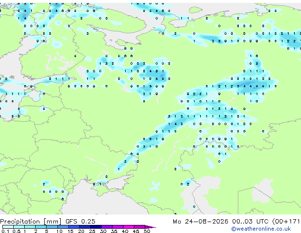The image size is (301, 233).
Task: Click the legend label '30'
Action: 103,231
